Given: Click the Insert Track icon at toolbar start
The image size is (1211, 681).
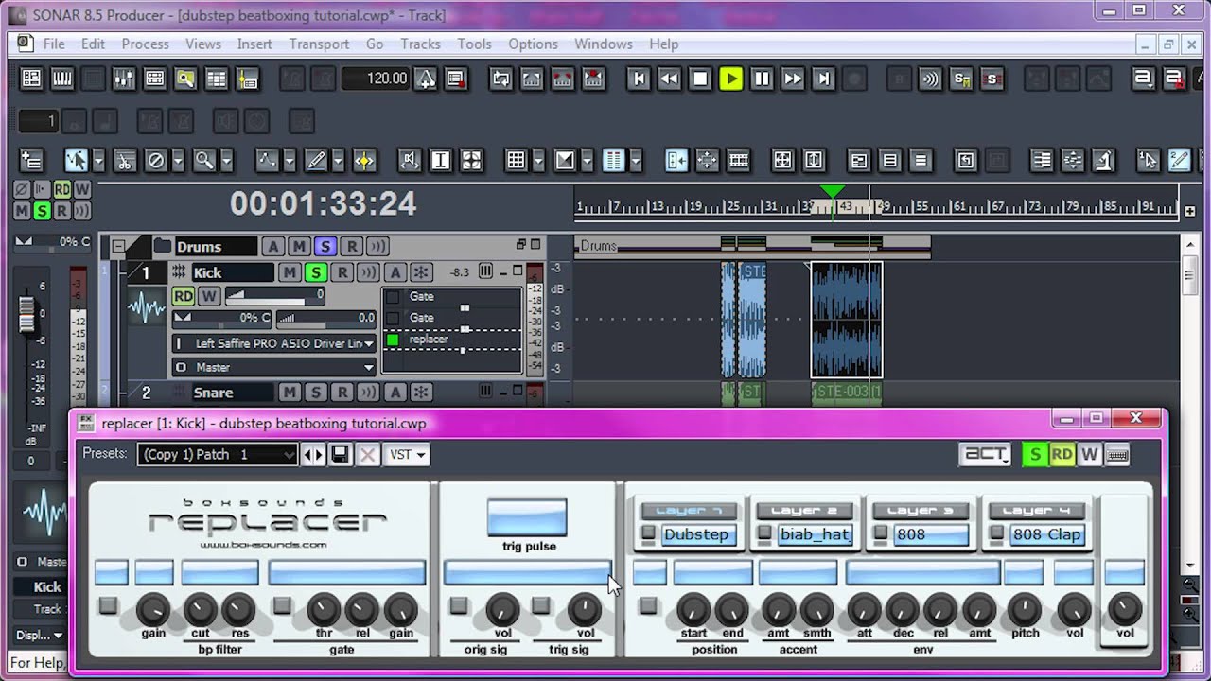Looking at the screenshot, I should [x=31, y=161].
